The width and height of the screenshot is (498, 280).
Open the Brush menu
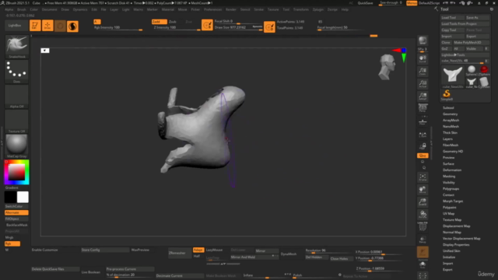tap(22, 9)
